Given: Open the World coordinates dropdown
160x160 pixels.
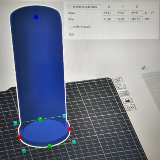Looking at the screenshot, I should (x=85, y=7).
